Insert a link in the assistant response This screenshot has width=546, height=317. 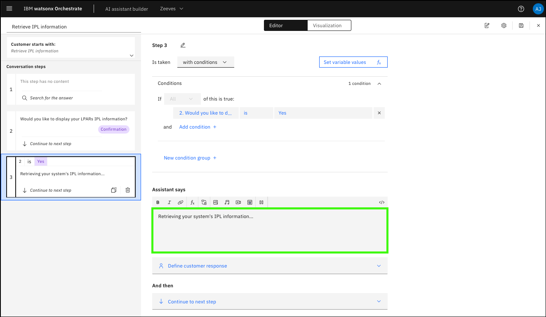pos(180,202)
